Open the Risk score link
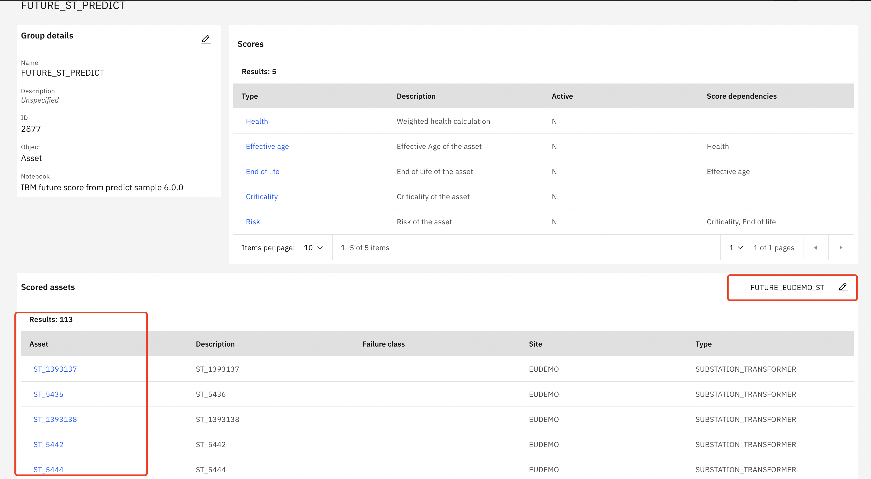The image size is (871, 479). pos(252,222)
